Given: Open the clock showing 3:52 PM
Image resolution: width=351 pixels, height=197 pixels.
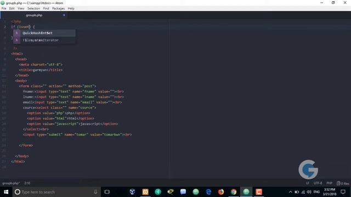Looking at the screenshot, I should 330,192.
